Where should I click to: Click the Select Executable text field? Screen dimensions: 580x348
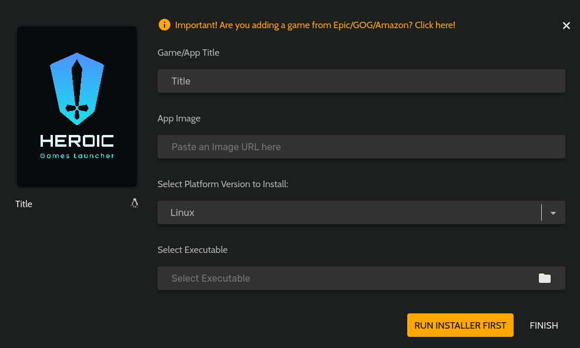tap(347, 278)
